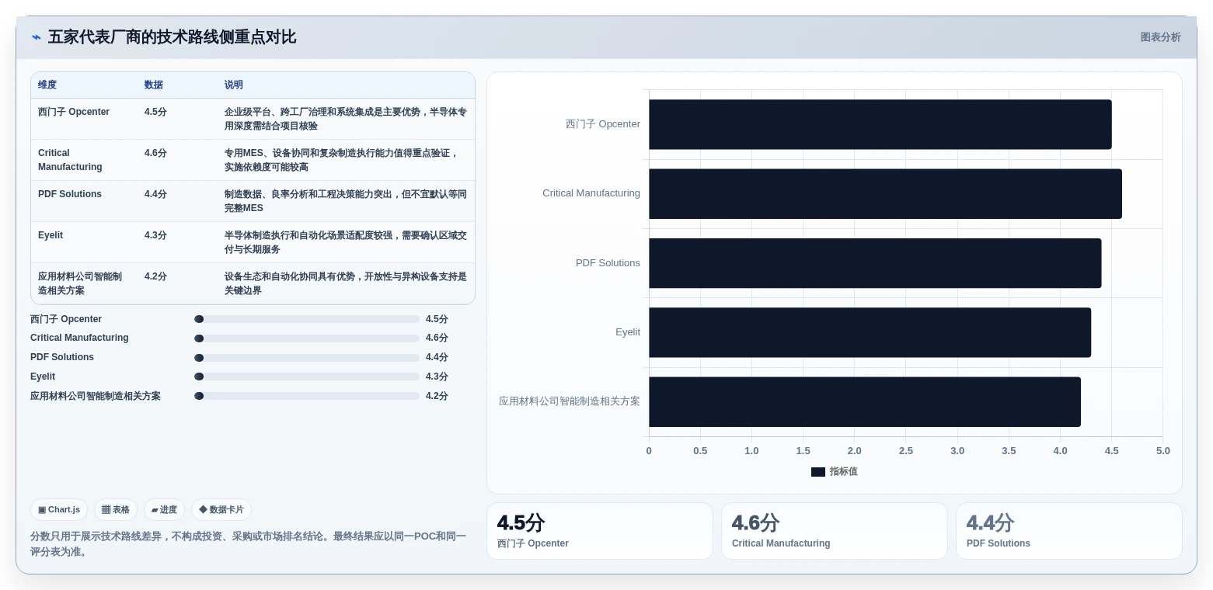The width and height of the screenshot is (1213, 590).
Task: Click the description starting 半导体制造执行和自动化
Action: pyautogui.click(x=346, y=242)
